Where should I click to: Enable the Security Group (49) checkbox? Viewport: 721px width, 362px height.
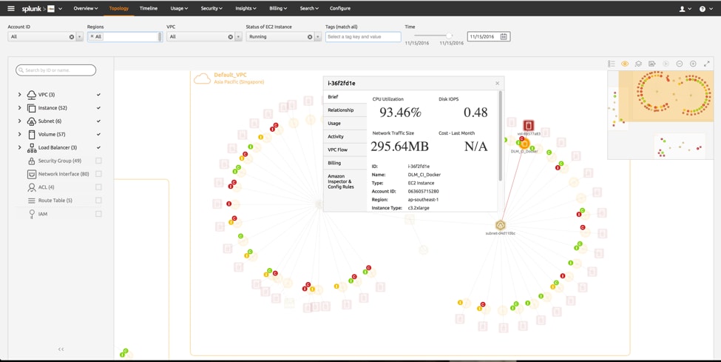tap(98, 161)
